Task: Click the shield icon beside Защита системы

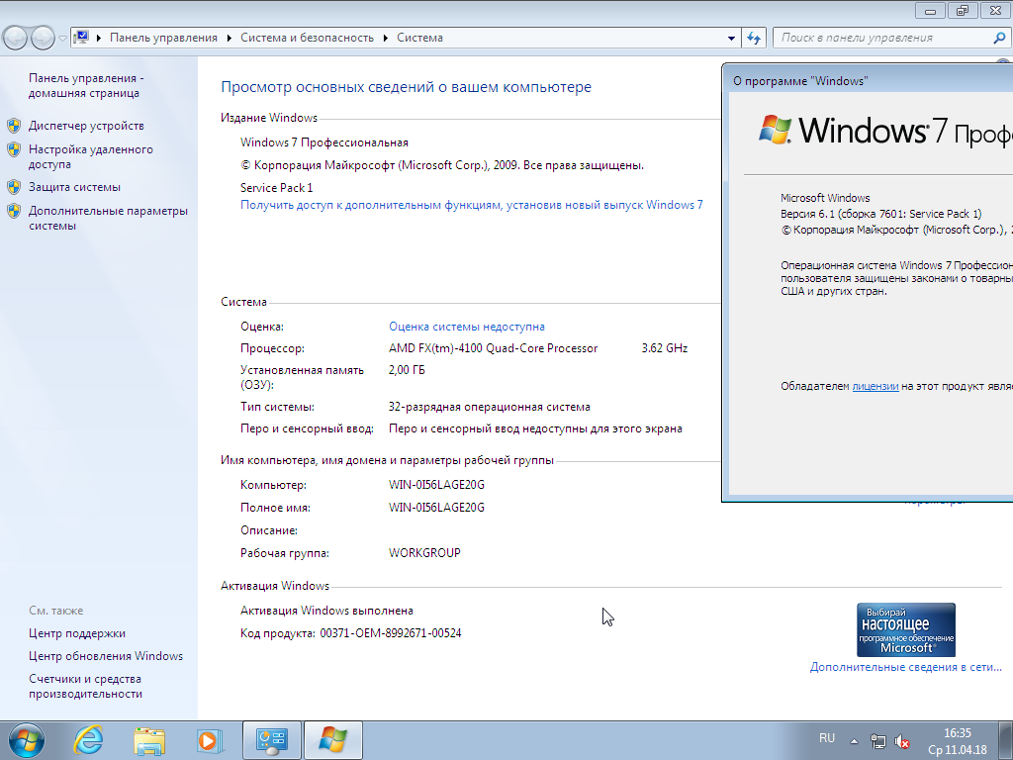Action: 14,187
